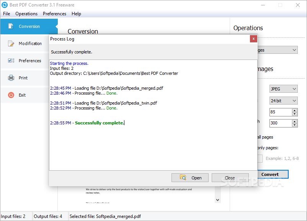Screen dimensions: 307x221
Task: Click the quality field showing 85
Action: [x=281, y=112]
